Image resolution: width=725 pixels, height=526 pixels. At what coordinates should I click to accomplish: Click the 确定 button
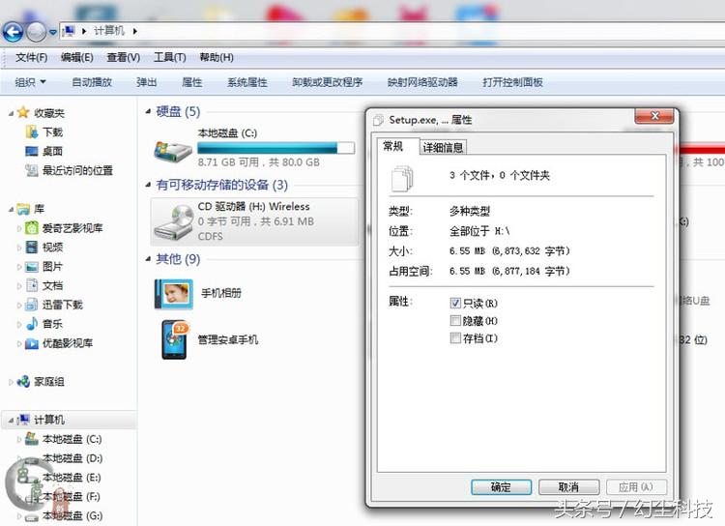tap(501, 487)
